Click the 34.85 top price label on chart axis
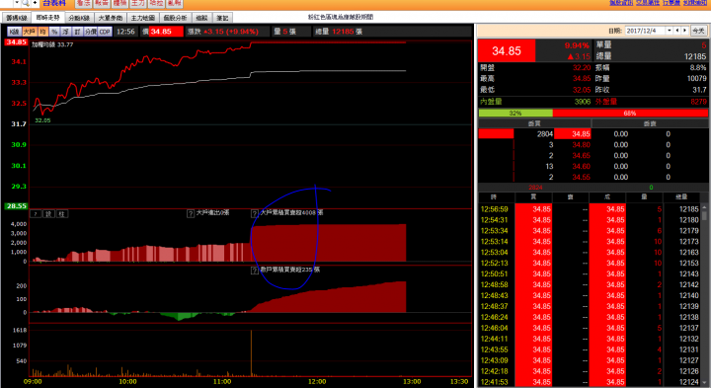The height and width of the screenshot is (388, 711). coord(16,42)
